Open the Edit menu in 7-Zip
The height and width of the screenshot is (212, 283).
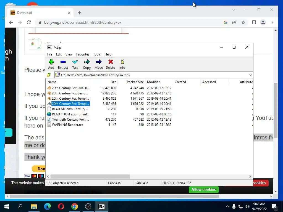[59, 54]
